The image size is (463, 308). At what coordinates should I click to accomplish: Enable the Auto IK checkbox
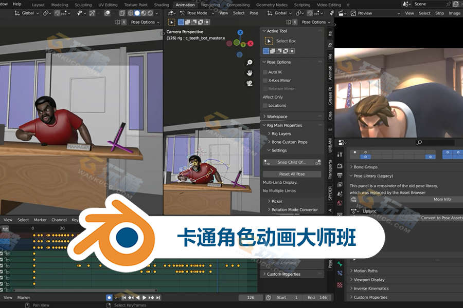click(x=265, y=72)
